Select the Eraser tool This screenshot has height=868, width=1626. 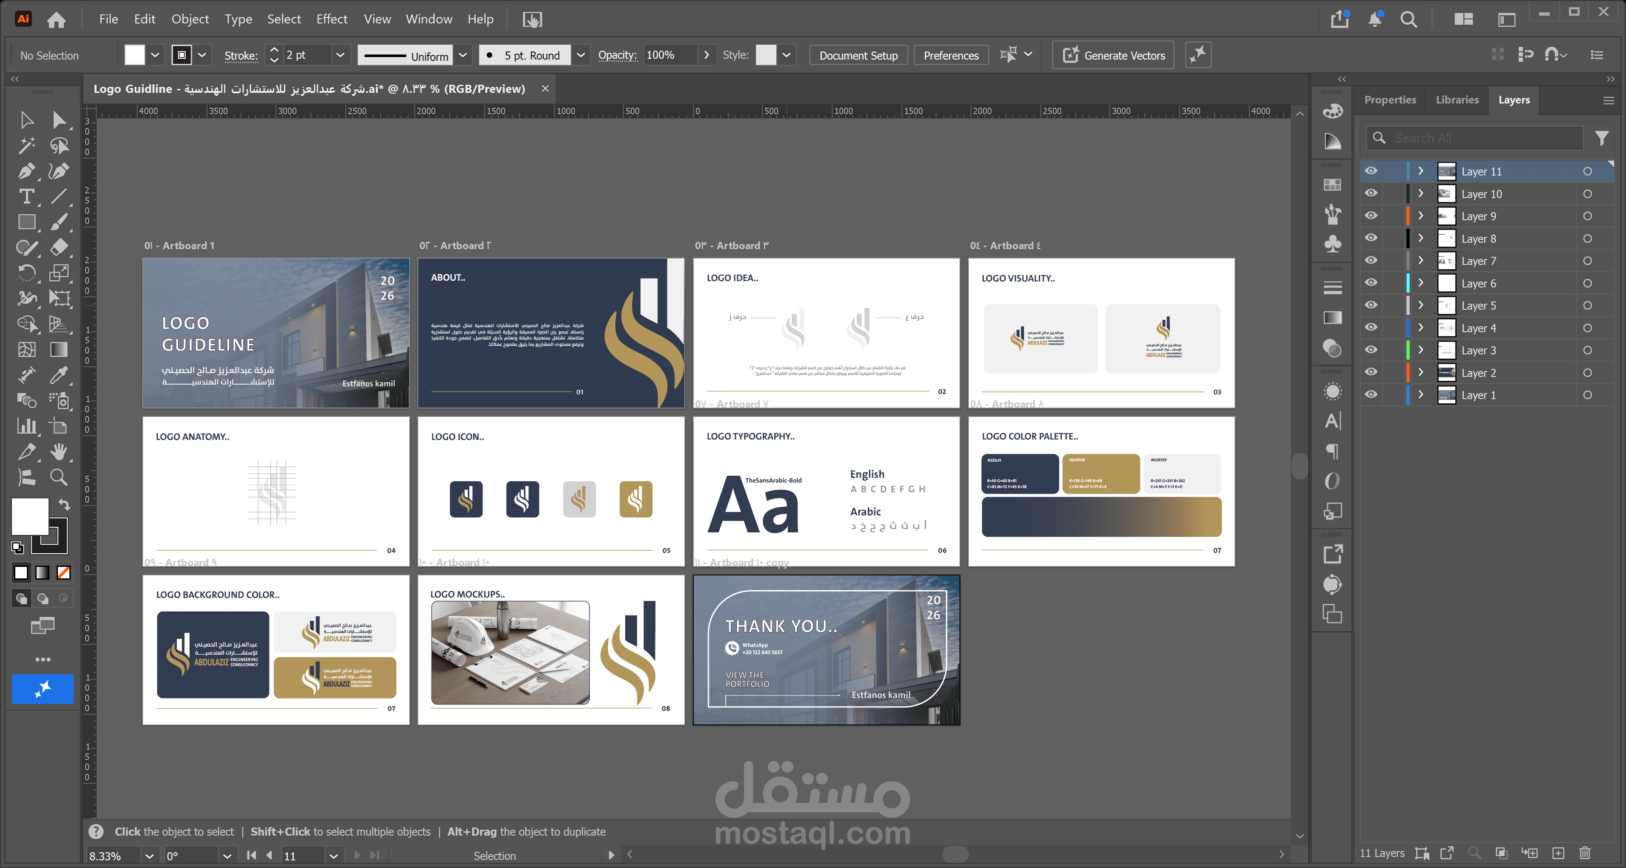(x=59, y=247)
